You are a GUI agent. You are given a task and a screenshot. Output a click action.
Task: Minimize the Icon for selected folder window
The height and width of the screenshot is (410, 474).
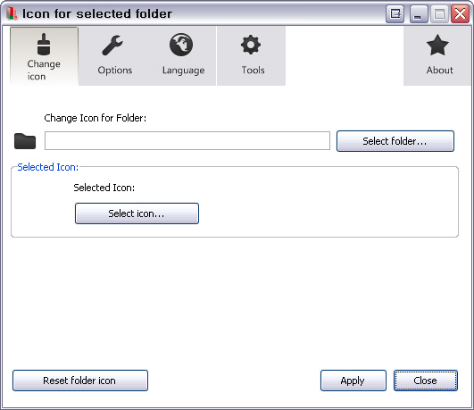[419, 13]
